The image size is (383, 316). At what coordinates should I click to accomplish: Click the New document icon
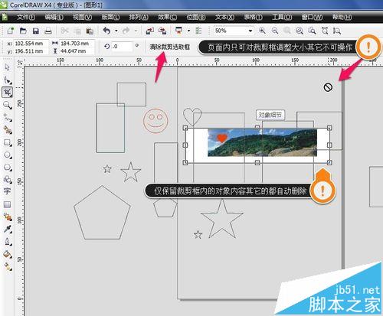(11, 31)
